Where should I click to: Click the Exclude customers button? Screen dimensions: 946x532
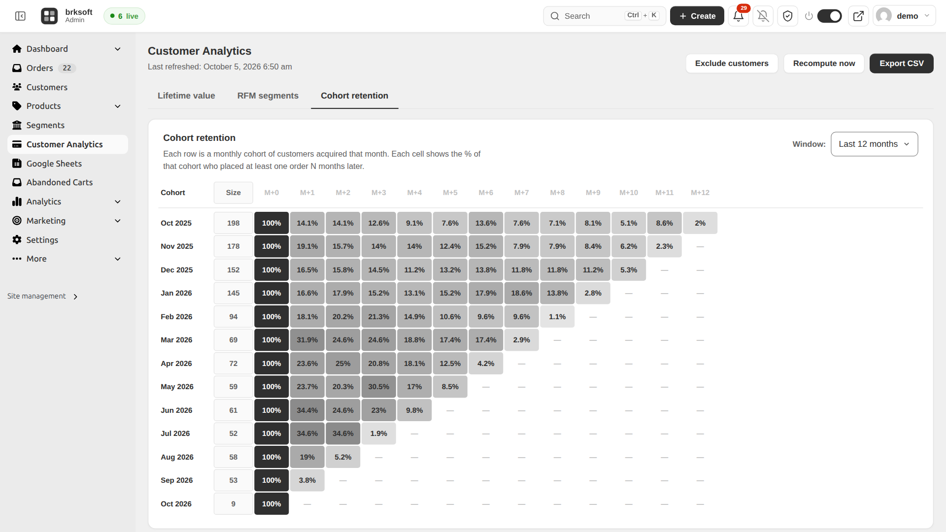pos(732,64)
